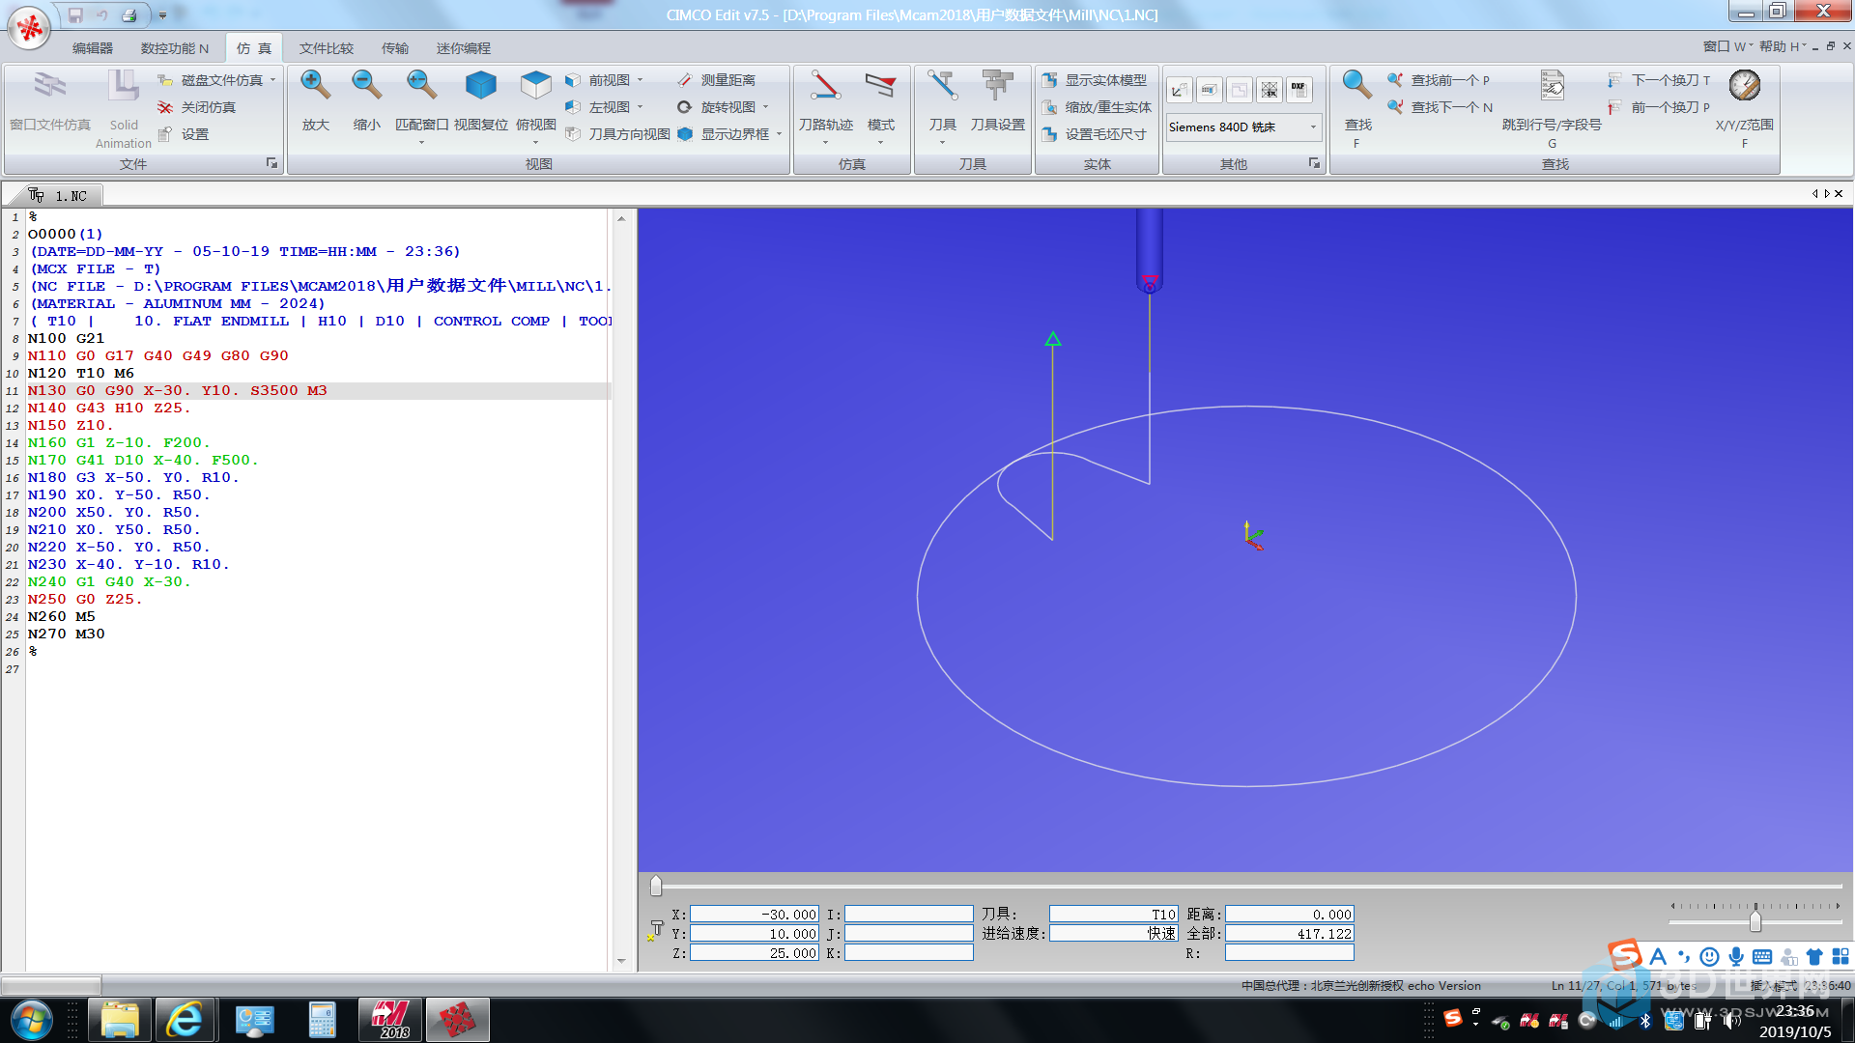1855x1043 pixels.
Task: Open Internet Explorer from the taskbar
Action: (x=184, y=1021)
